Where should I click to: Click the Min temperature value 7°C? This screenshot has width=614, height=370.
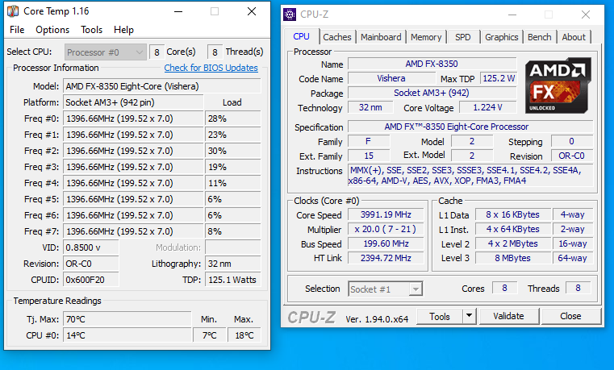pos(210,335)
